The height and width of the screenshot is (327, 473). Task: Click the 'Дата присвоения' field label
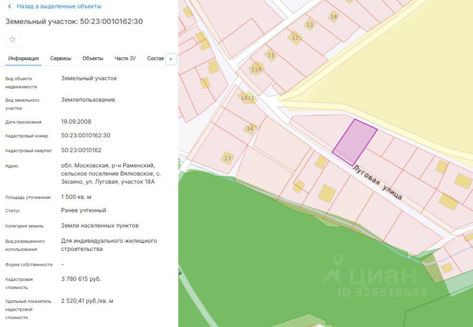point(23,122)
